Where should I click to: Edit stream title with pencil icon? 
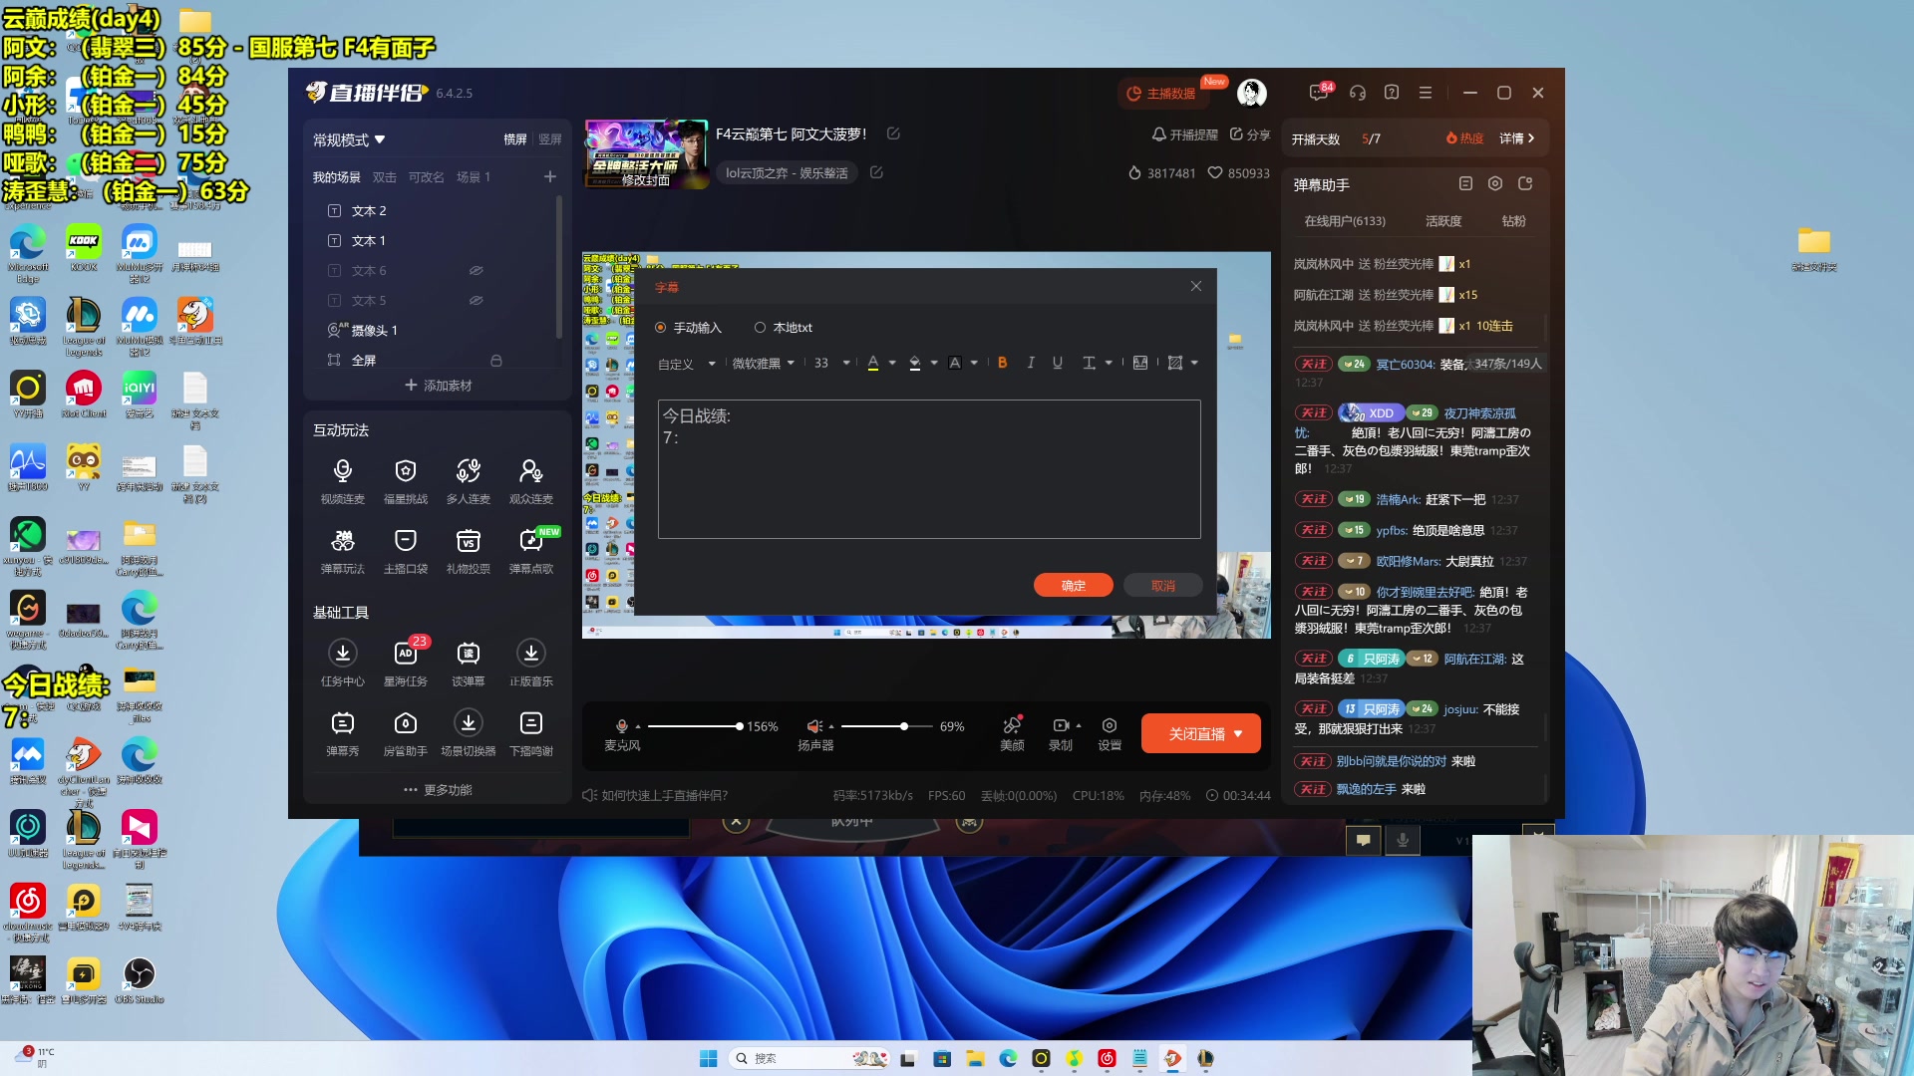[893, 134]
